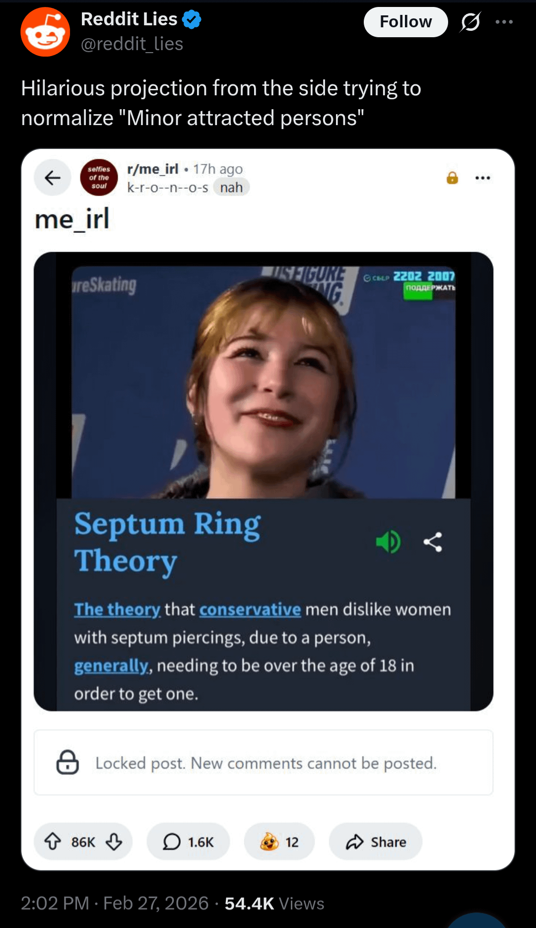Click the 'nah' user flair tag
Screen dimensions: 536x928
pyautogui.click(x=231, y=188)
